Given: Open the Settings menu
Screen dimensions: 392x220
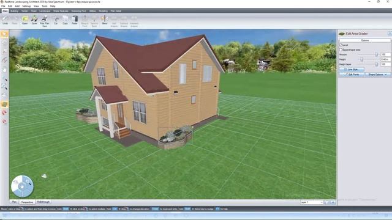Looking at the screenshot, I should [x=26, y=6].
